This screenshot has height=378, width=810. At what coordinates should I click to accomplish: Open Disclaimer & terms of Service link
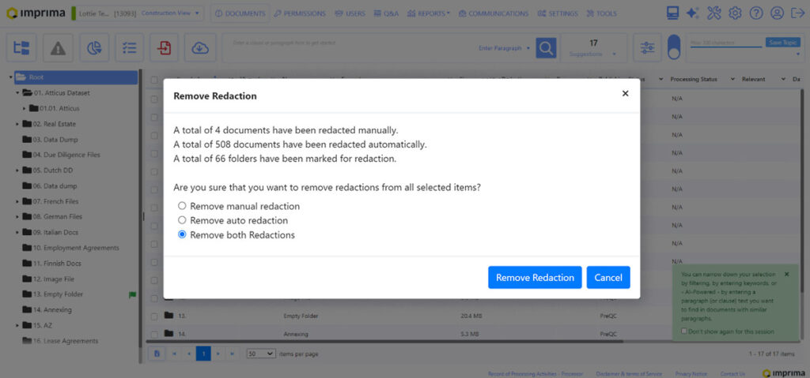pos(629,374)
